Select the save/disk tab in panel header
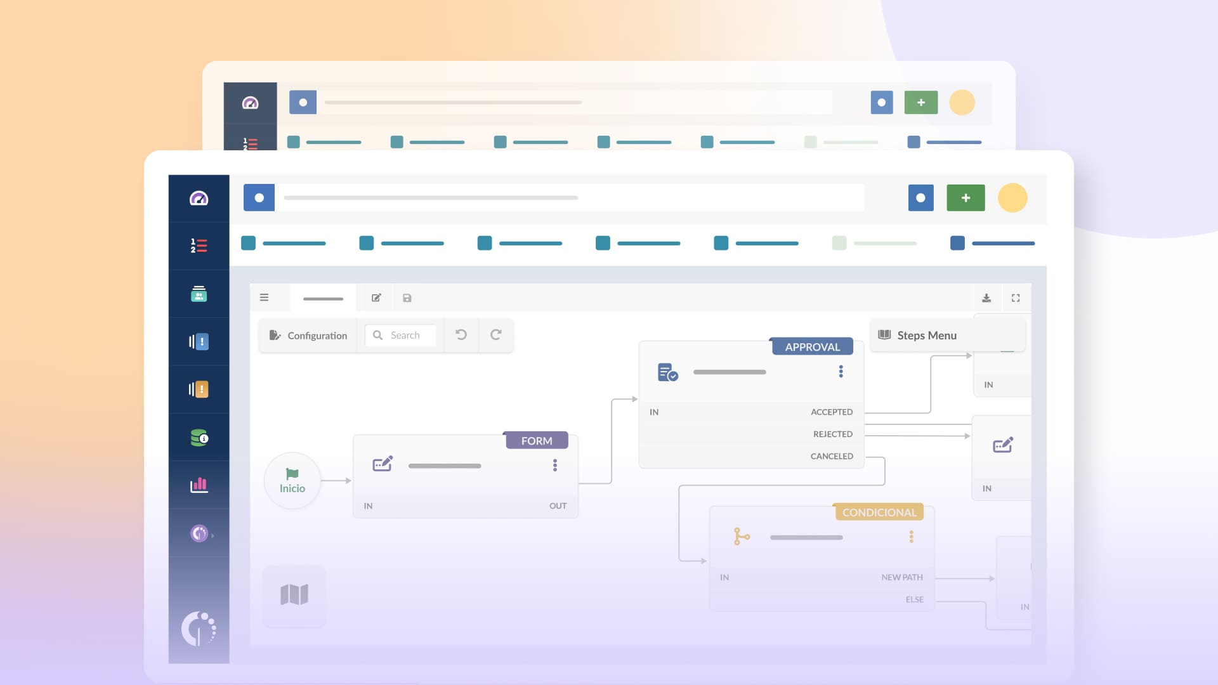This screenshot has height=685, width=1218. tap(407, 297)
